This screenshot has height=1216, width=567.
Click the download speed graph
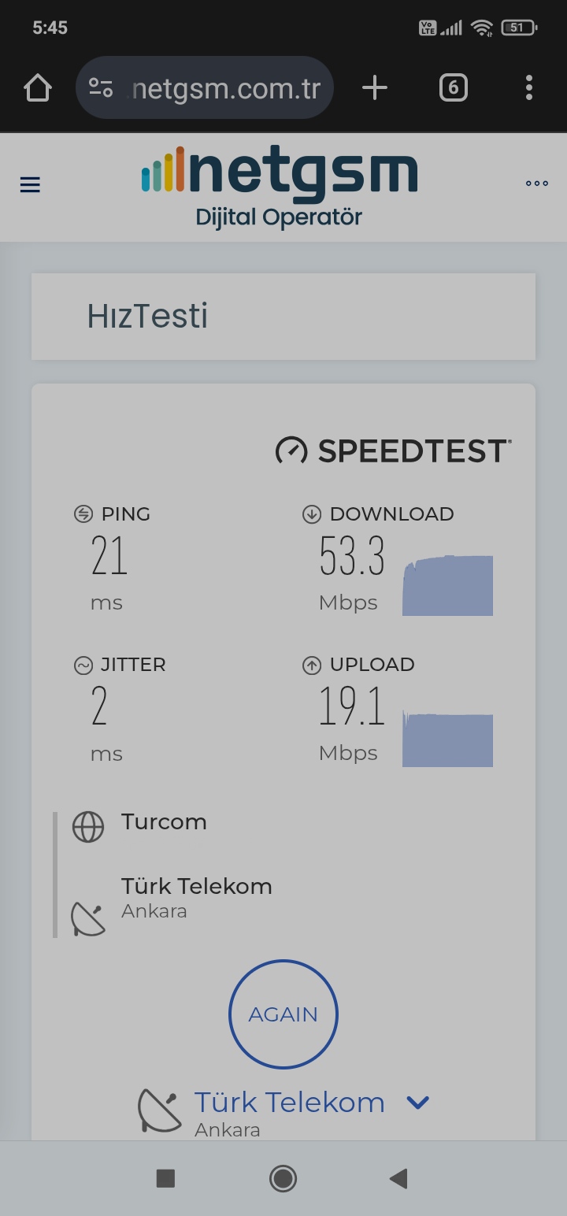(447, 585)
